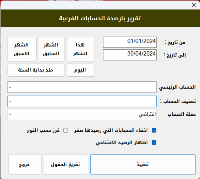The width and height of the screenshot is (200, 179).
Task: Toggle اخفاء الحسابات التي رصيدها صفر checkbox
Action: (x=154, y=130)
